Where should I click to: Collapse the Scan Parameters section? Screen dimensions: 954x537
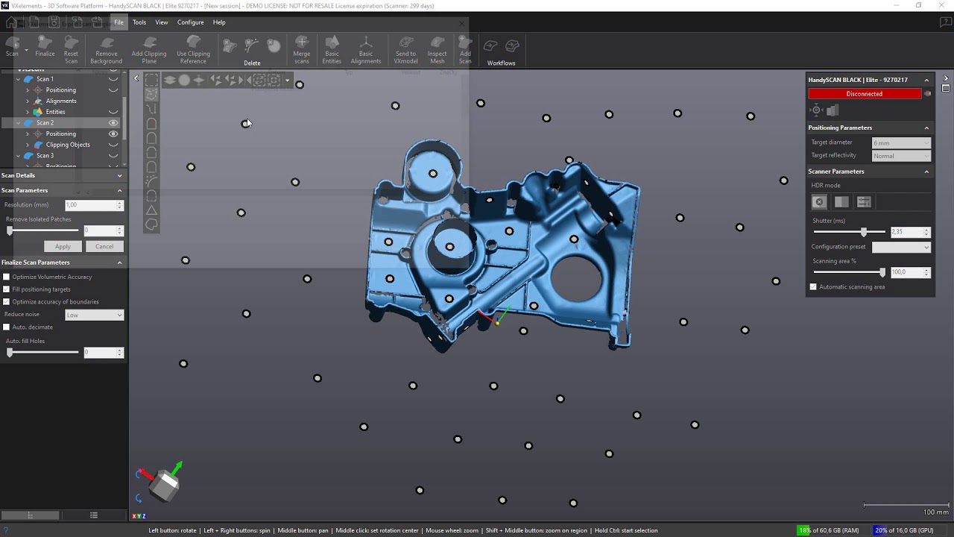pos(119,190)
